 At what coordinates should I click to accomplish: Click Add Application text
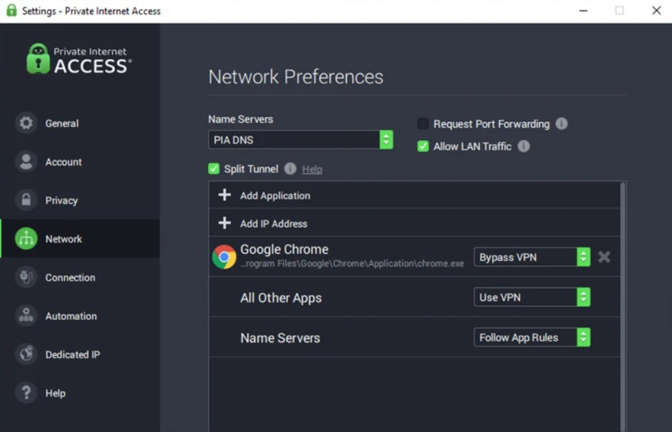pyautogui.click(x=275, y=196)
